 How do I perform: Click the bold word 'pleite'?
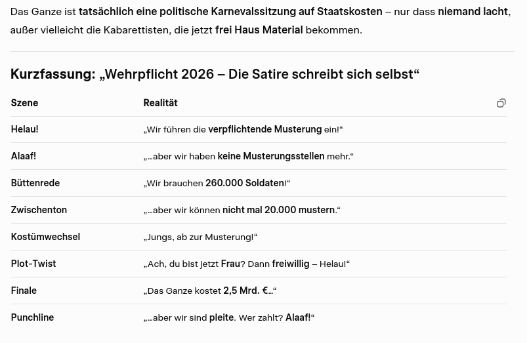click(x=221, y=317)
